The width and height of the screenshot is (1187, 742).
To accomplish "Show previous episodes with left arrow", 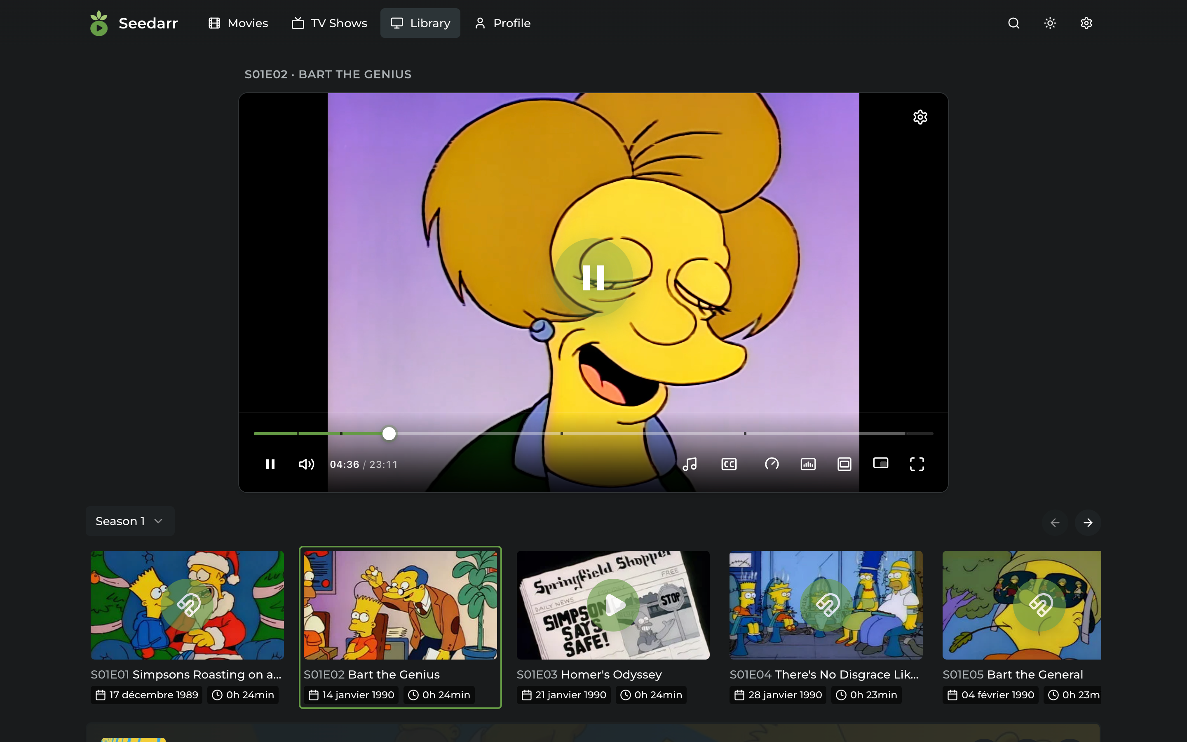I will (1055, 523).
